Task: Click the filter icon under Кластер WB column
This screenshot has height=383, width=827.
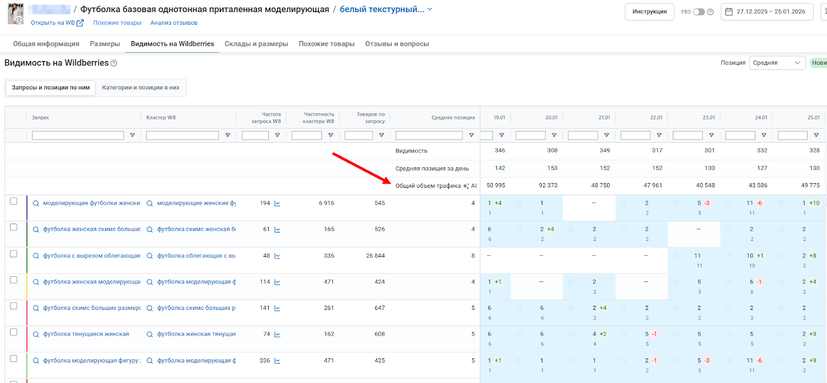Action: pyautogui.click(x=227, y=135)
